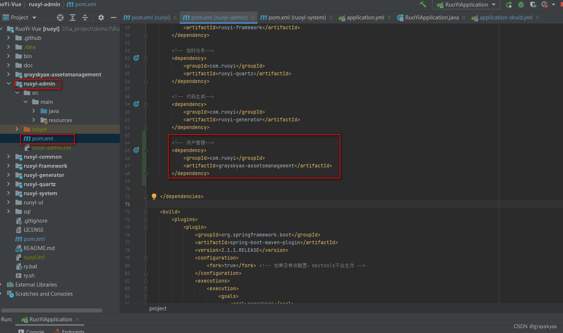The image size is (563, 333).
Task: Expand the java folder
Action: pyautogui.click(x=34, y=111)
